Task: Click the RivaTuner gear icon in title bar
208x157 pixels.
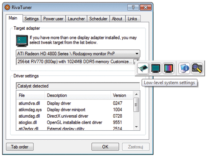Action: coord(7,7)
